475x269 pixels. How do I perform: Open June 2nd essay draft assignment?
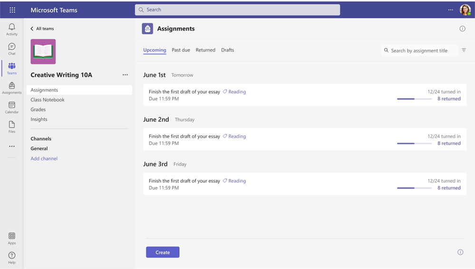(x=305, y=139)
